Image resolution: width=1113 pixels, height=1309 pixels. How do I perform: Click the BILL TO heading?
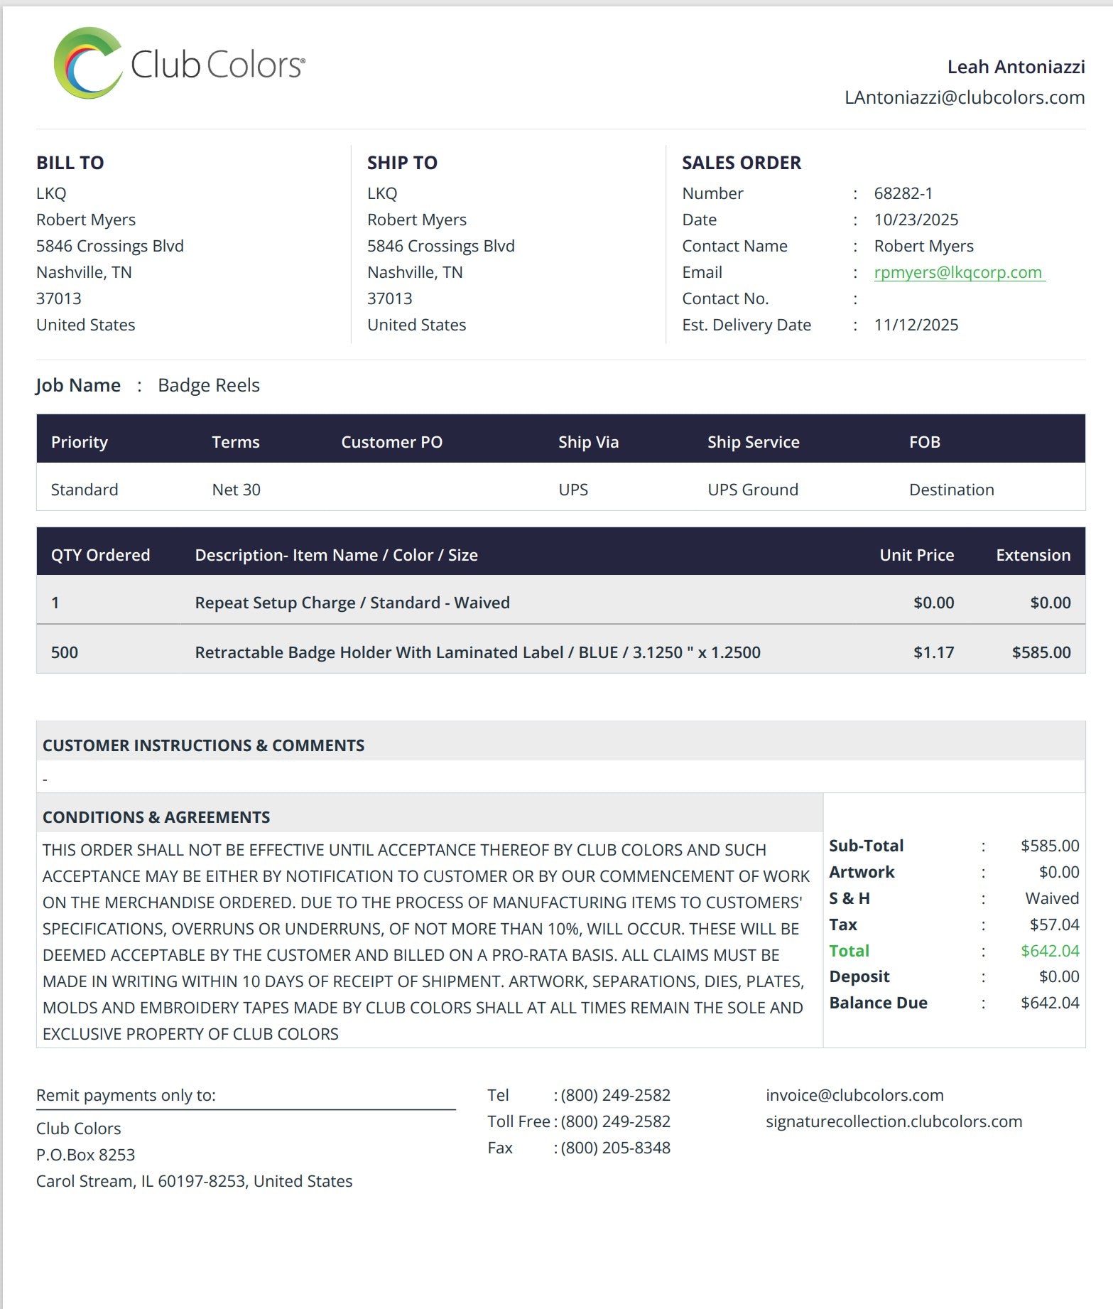[70, 163]
